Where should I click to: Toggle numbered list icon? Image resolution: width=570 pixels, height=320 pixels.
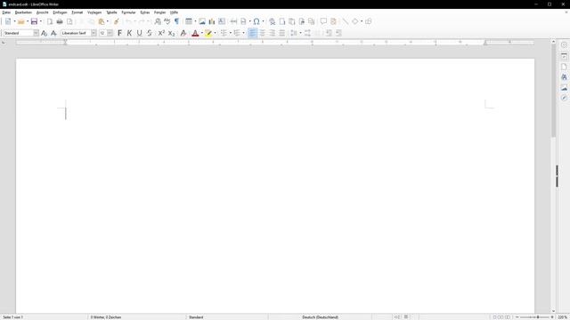click(237, 33)
